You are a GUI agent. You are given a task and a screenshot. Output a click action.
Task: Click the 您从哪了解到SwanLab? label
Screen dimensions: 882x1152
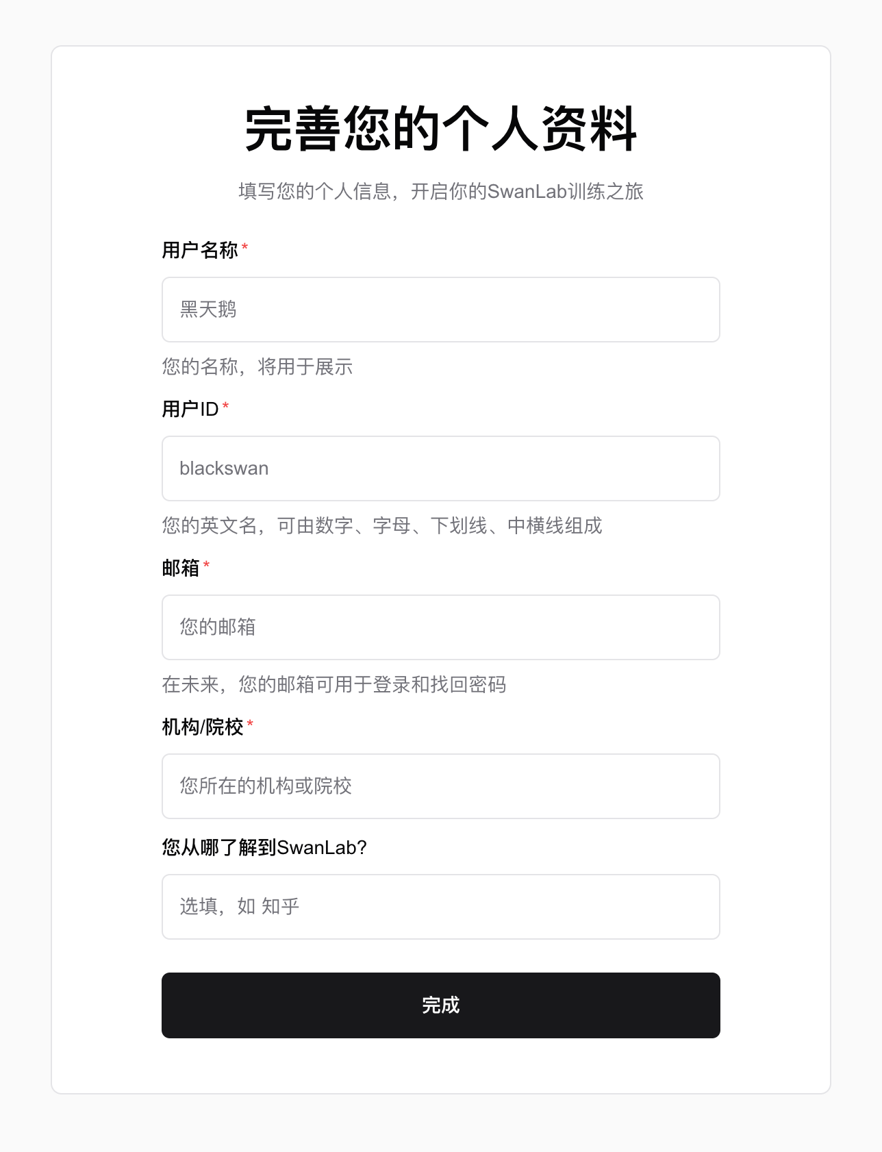pyautogui.click(x=264, y=847)
